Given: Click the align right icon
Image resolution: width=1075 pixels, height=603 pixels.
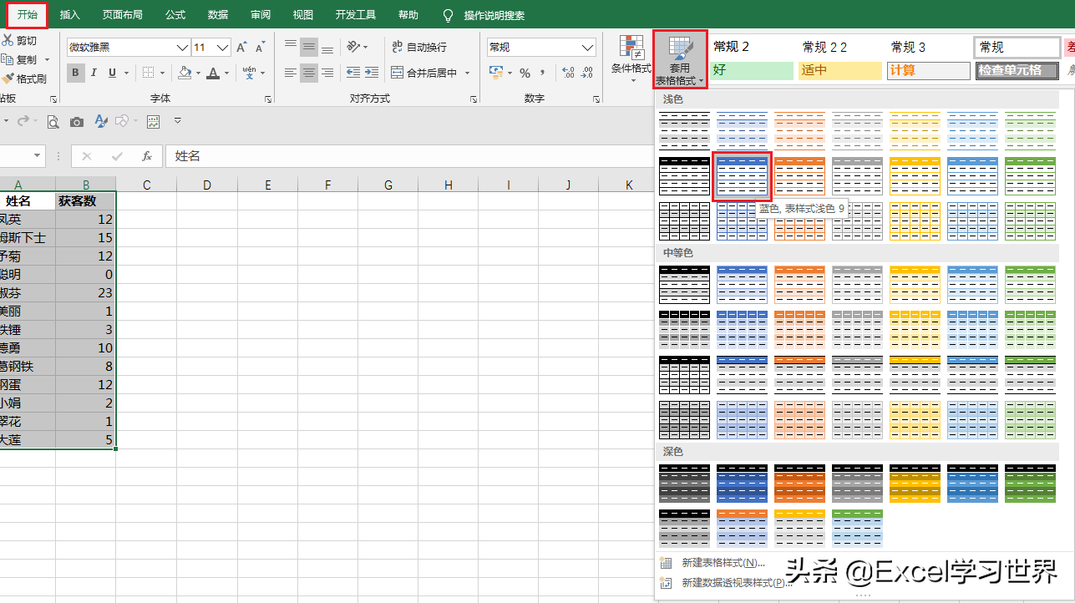Looking at the screenshot, I should (327, 73).
